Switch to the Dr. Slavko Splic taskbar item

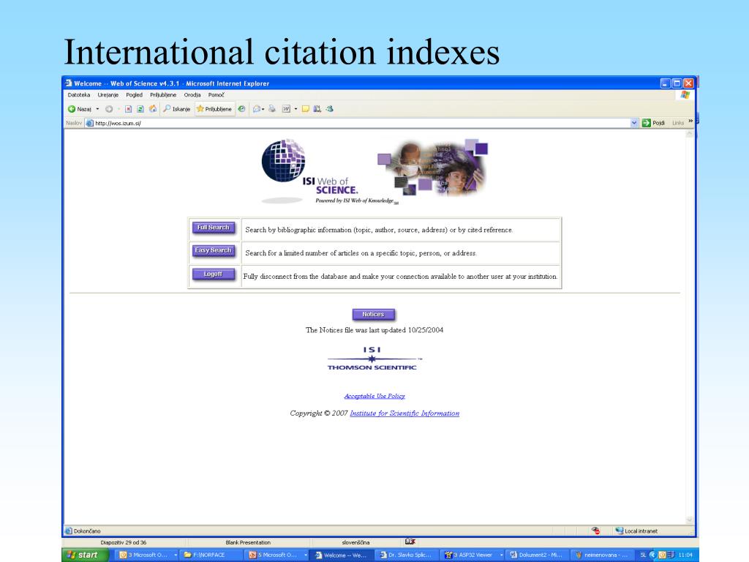tap(407, 555)
